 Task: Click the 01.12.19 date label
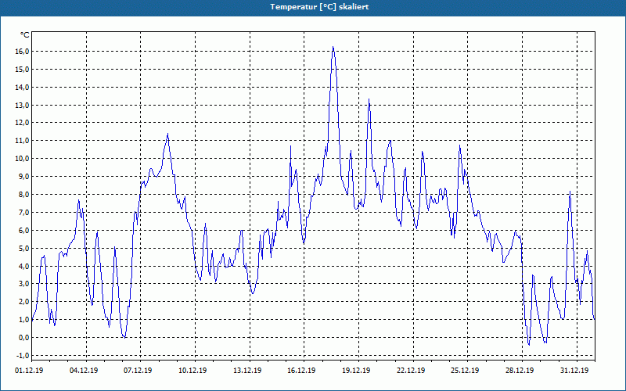click(29, 371)
